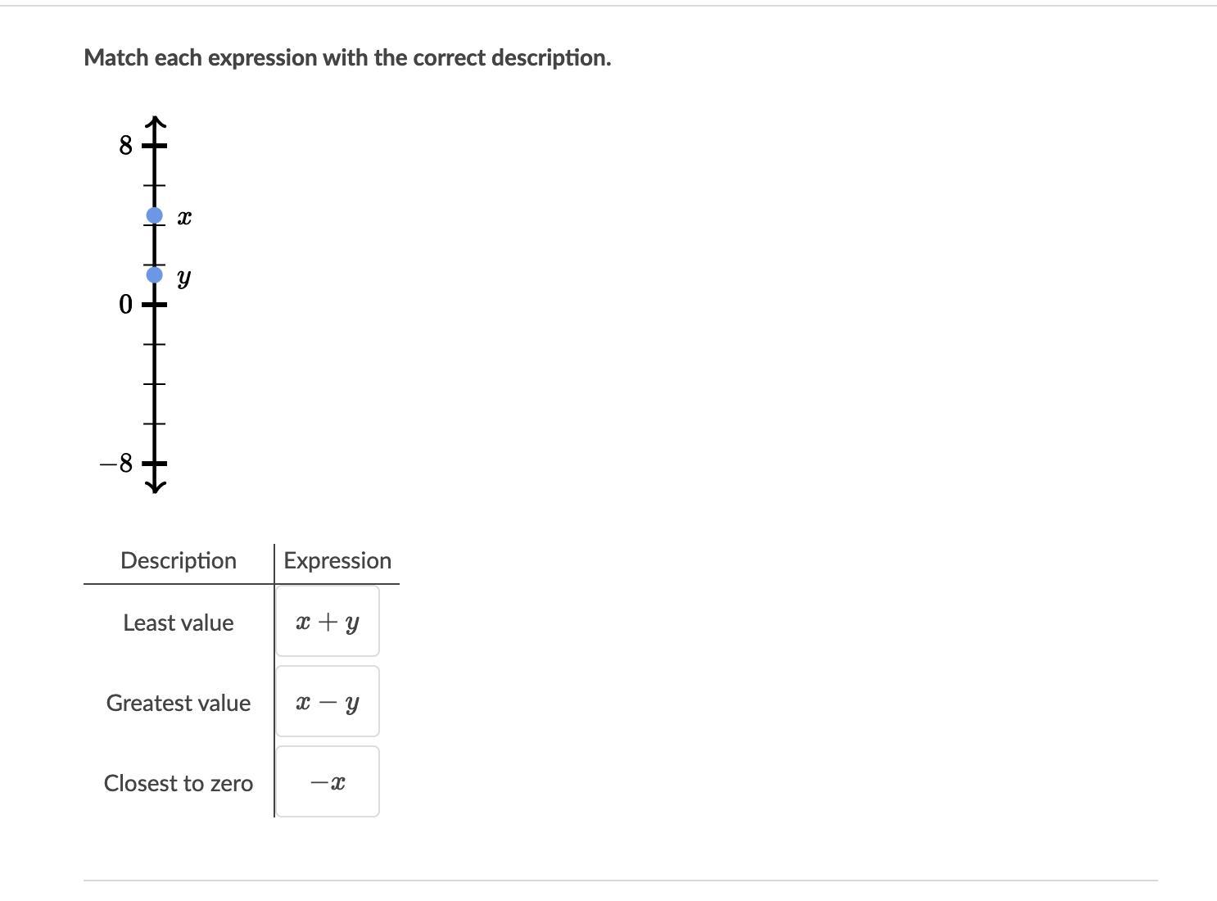The width and height of the screenshot is (1217, 901).
Task: Click the 0 axis label
Action: [125, 305]
